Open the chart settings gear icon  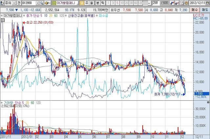186,3
